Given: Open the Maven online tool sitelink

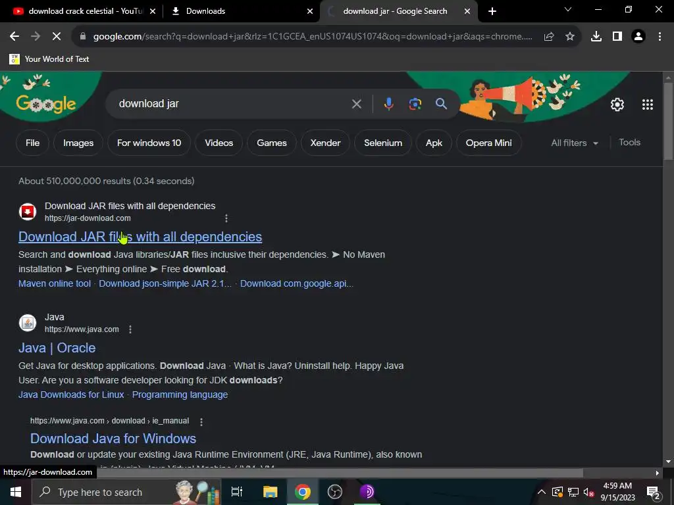Looking at the screenshot, I should [55, 283].
